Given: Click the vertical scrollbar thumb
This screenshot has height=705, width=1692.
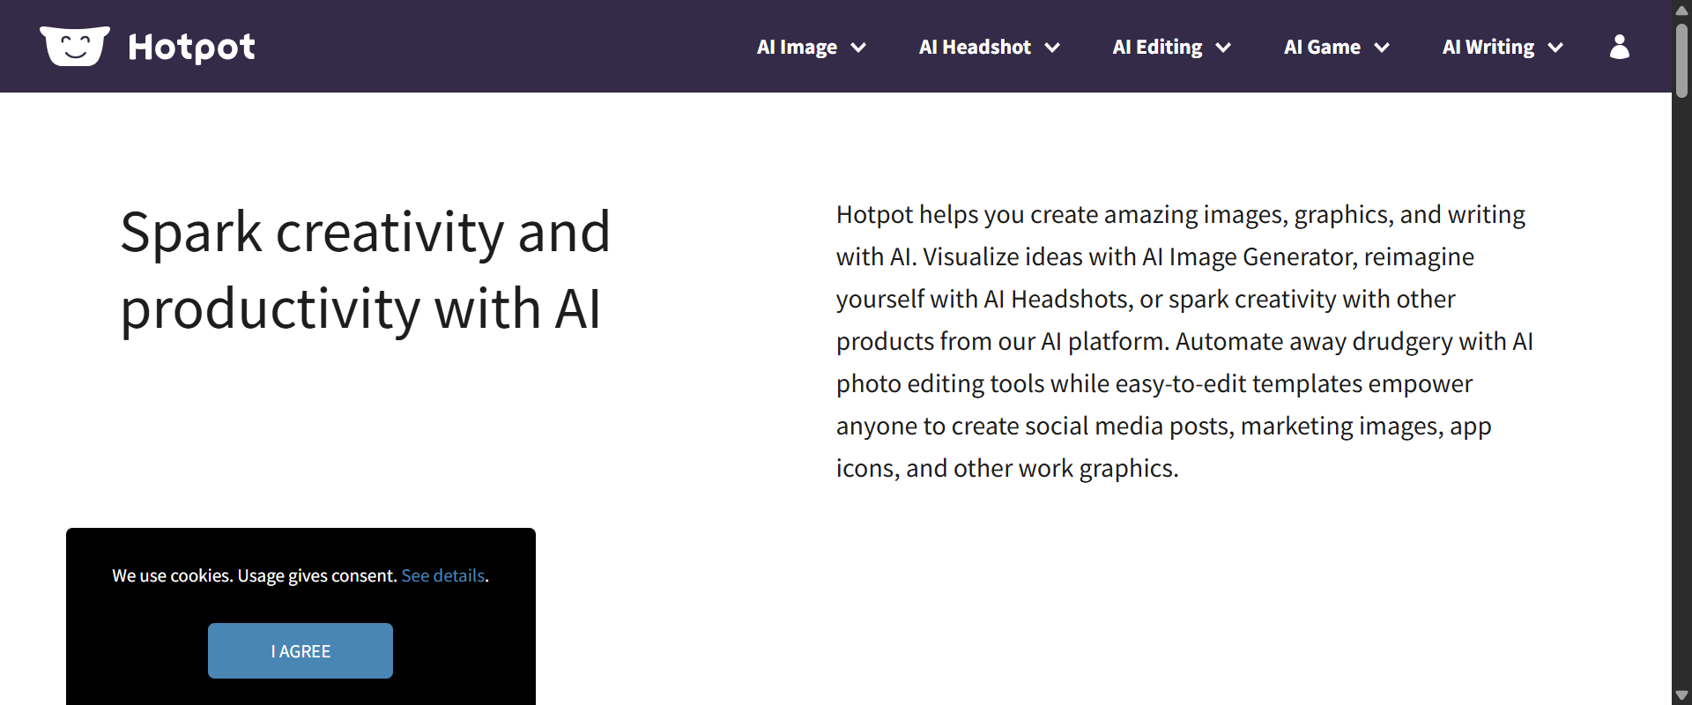Looking at the screenshot, I should 1681,58.
